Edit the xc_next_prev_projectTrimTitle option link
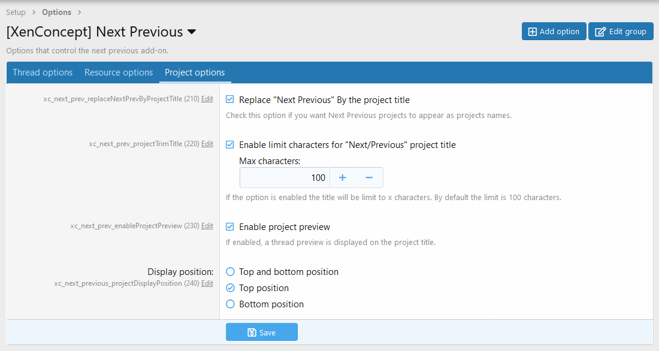This screenshot has height=351, width=659. 207,144
